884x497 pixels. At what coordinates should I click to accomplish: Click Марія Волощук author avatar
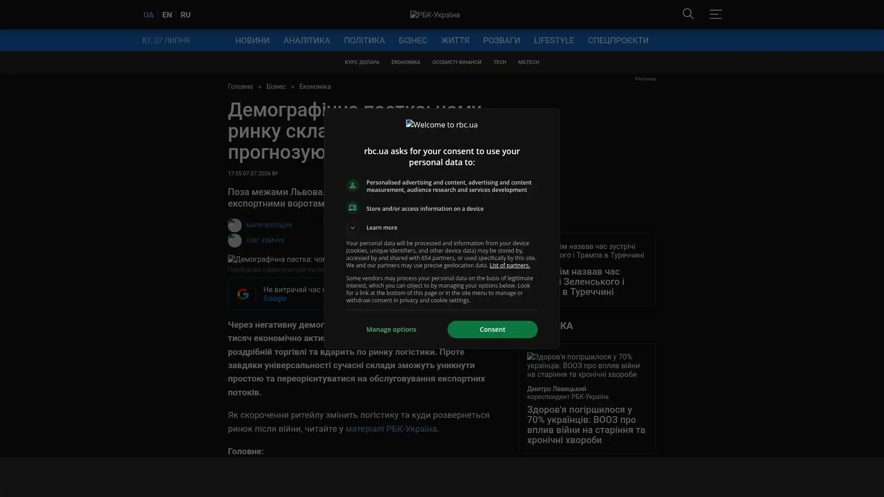235,225
